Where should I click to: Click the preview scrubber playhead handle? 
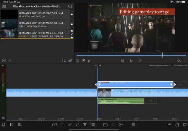click(x=162, y=55)
